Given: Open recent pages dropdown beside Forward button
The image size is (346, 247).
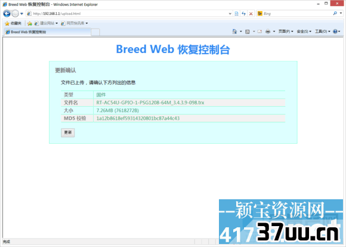Looking at the screenshot, I should (21, 14).
